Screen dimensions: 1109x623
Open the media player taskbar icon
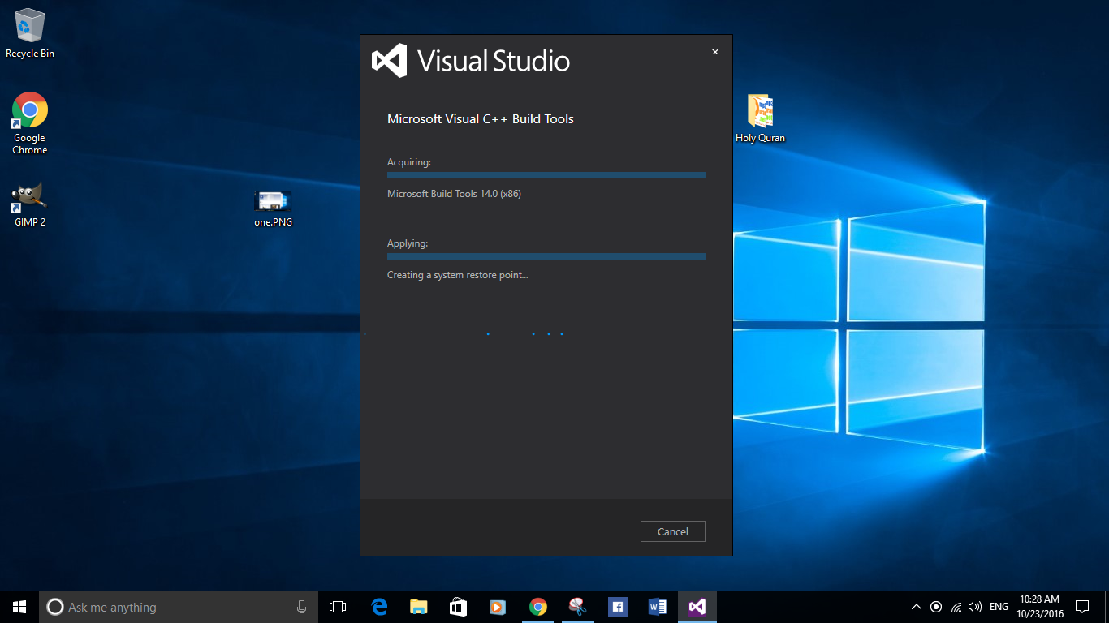[498, 607]
